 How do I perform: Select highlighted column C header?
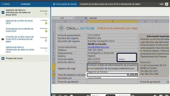(x=113, y=22)
